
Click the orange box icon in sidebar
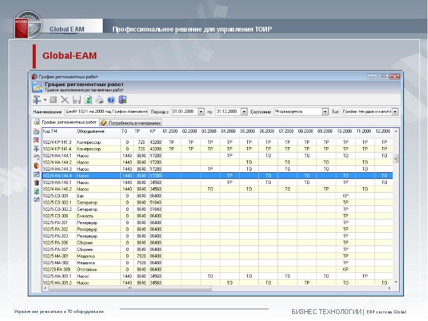click(36, 165)
